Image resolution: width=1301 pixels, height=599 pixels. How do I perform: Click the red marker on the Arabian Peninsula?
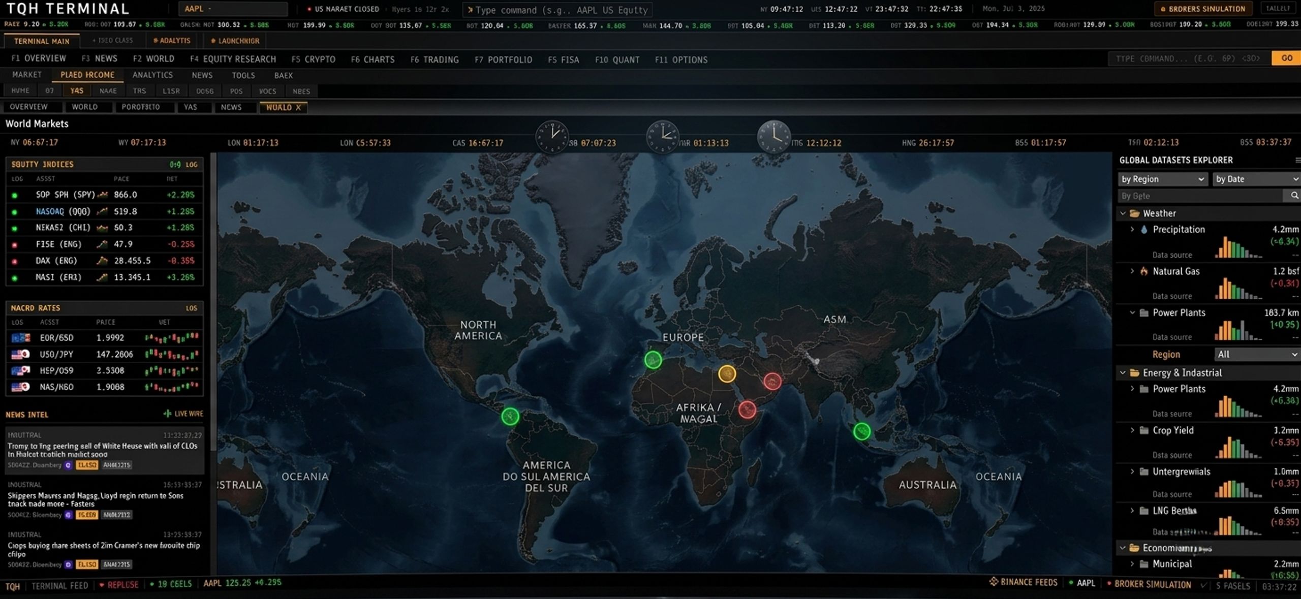point(772,381)
